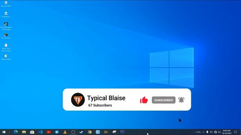Click the Typical Blaise channel name

pos(106,98)
